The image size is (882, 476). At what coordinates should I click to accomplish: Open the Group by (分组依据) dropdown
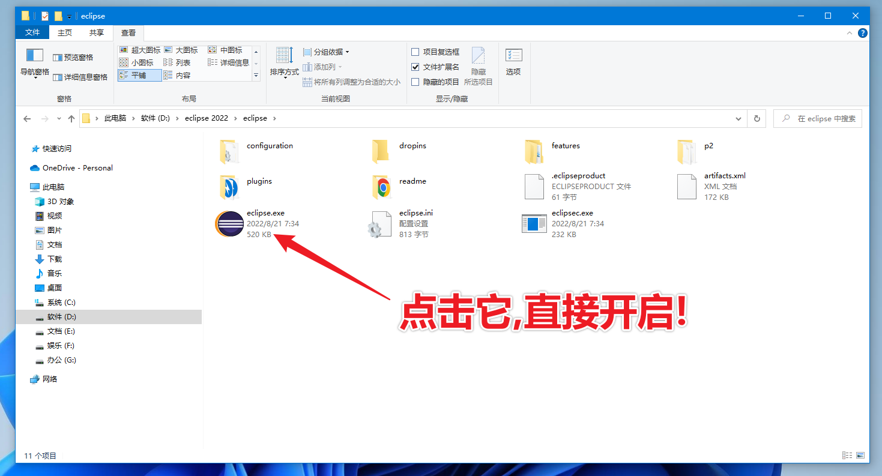pos(325,52)
